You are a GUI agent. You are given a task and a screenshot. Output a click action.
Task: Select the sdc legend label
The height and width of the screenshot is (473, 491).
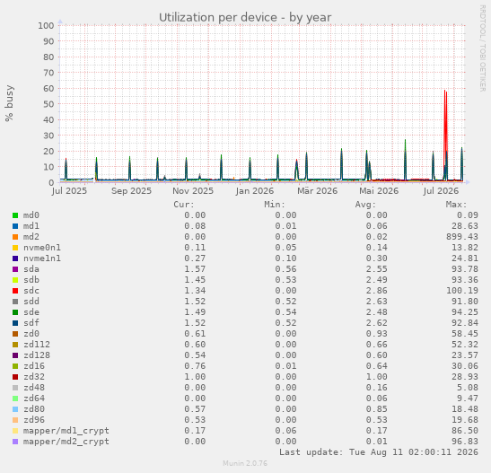pos(31,291)
